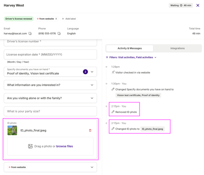Open What information are you interested in dropdown
The height and width of the screenshot is (175, 204).
(x=50, y=85)
